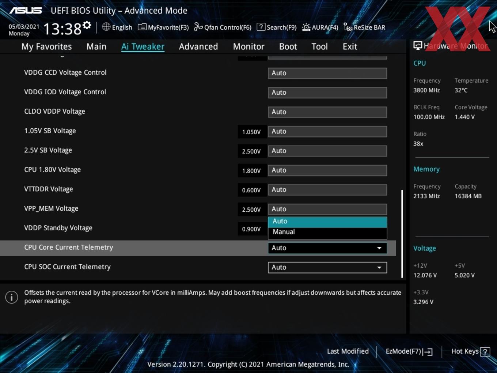
Task: Click the 2133 MHz memory frequency
Action: click(426, 196)
